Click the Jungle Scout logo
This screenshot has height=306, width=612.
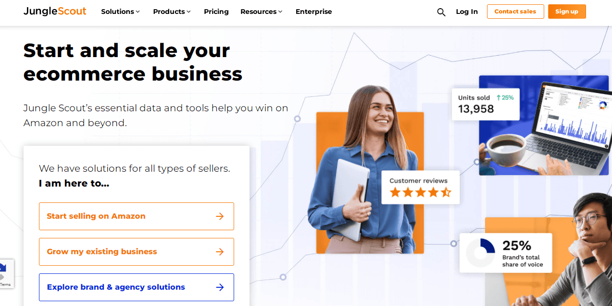[x=55, y=11]
